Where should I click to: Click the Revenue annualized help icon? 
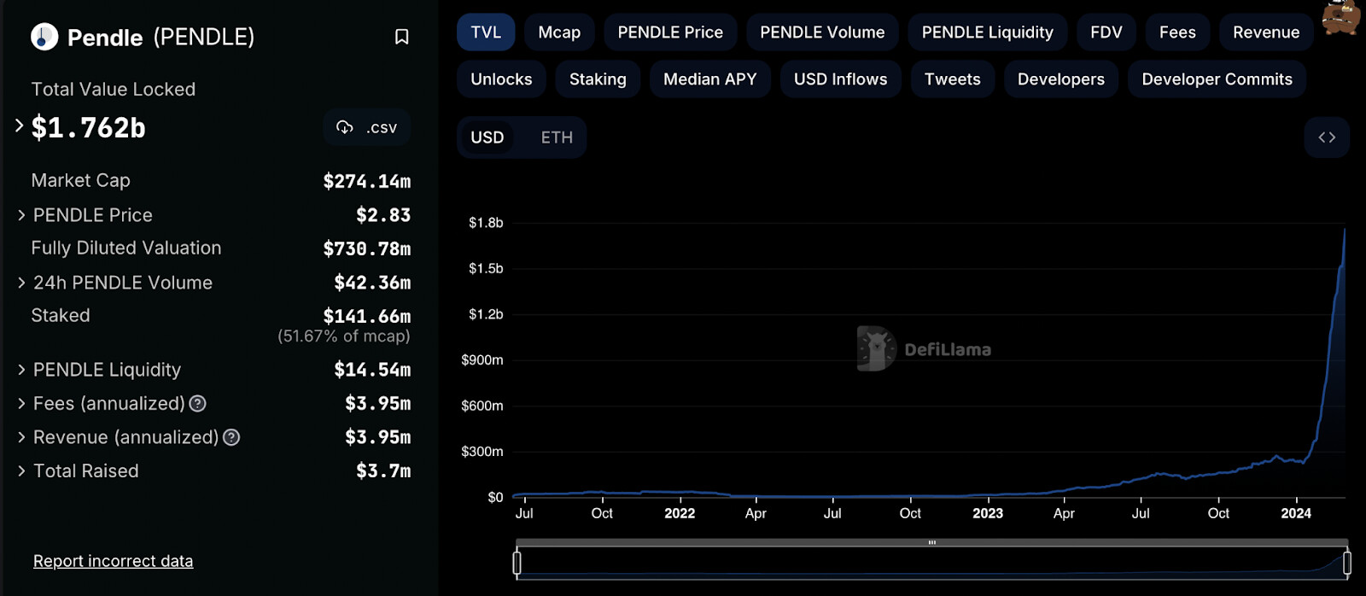pos(231,438)
